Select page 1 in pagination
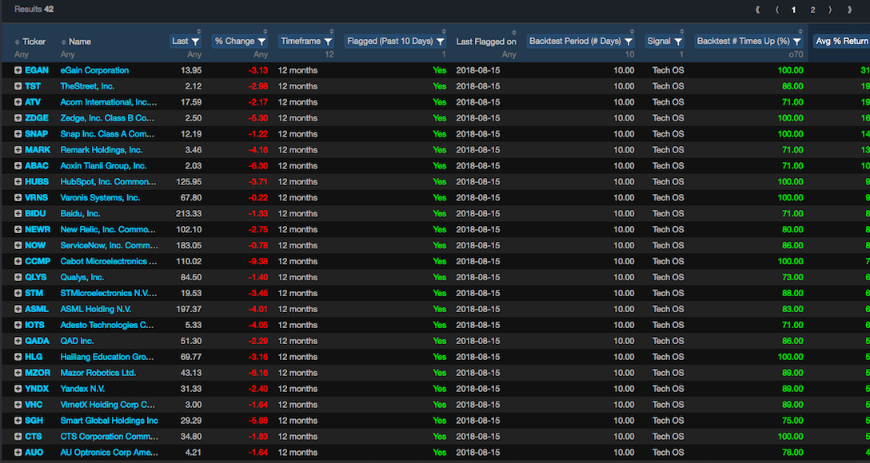This screenshot has width=870, height=463. [794, 10]
